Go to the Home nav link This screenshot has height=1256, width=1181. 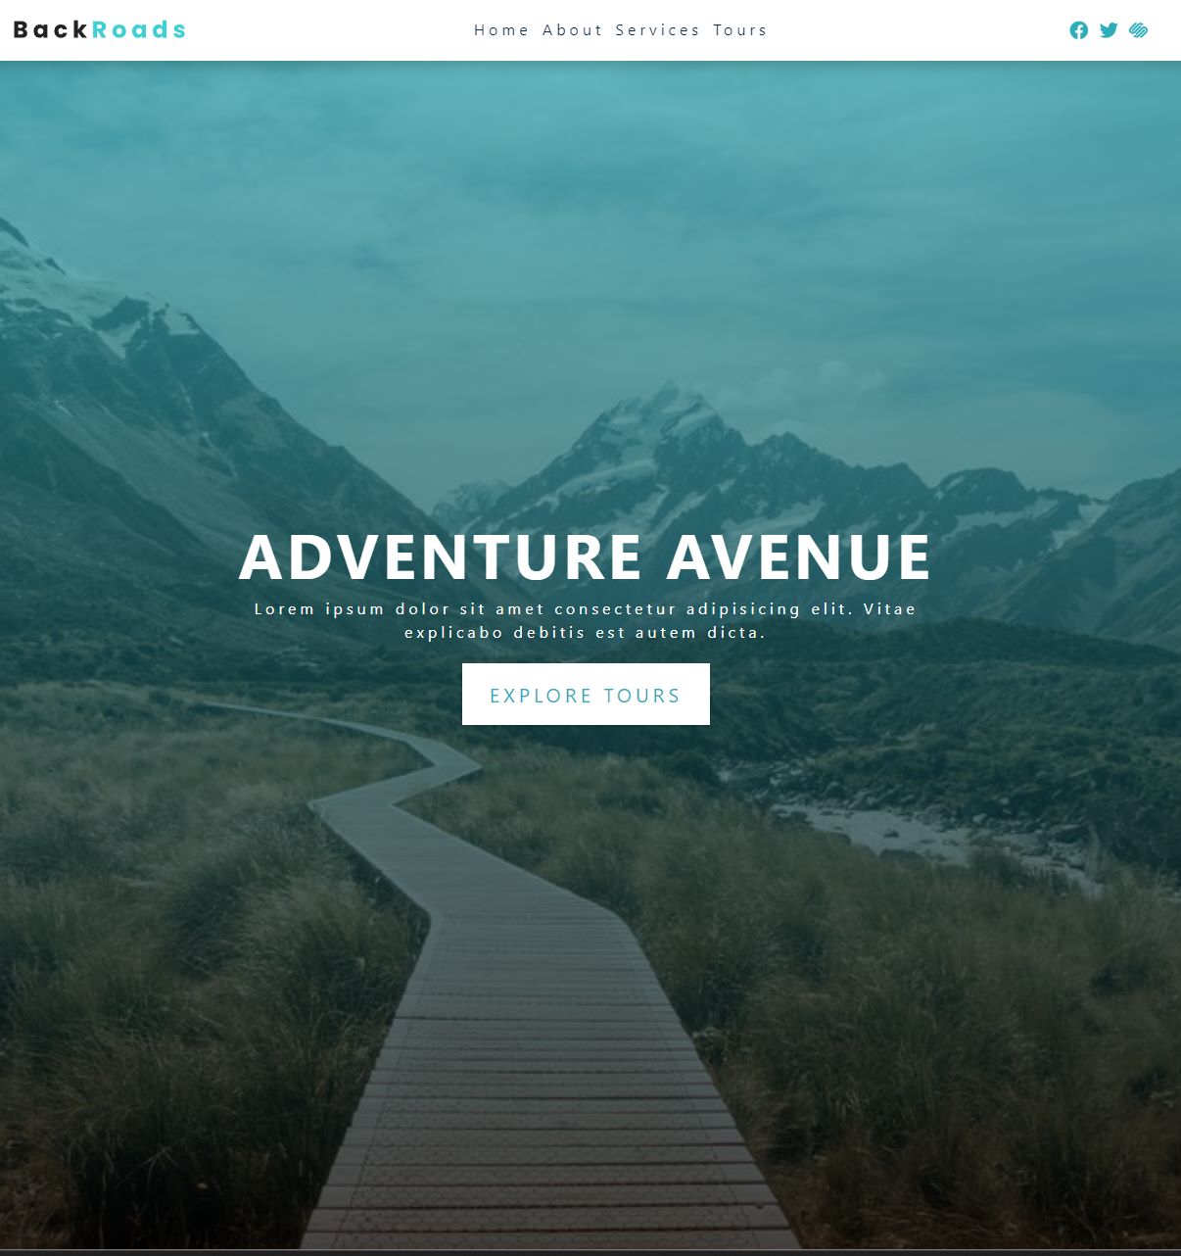501,30
